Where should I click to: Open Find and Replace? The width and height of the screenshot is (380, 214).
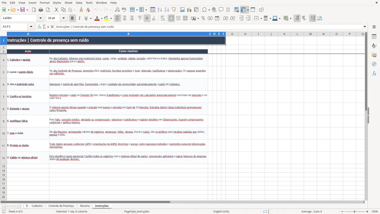pyautogui.click(x=117, y=10)
